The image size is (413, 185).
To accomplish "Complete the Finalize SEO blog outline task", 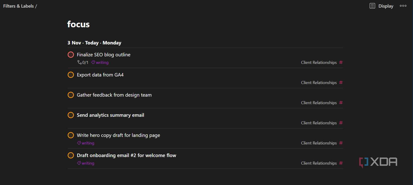I will (71, 55).
